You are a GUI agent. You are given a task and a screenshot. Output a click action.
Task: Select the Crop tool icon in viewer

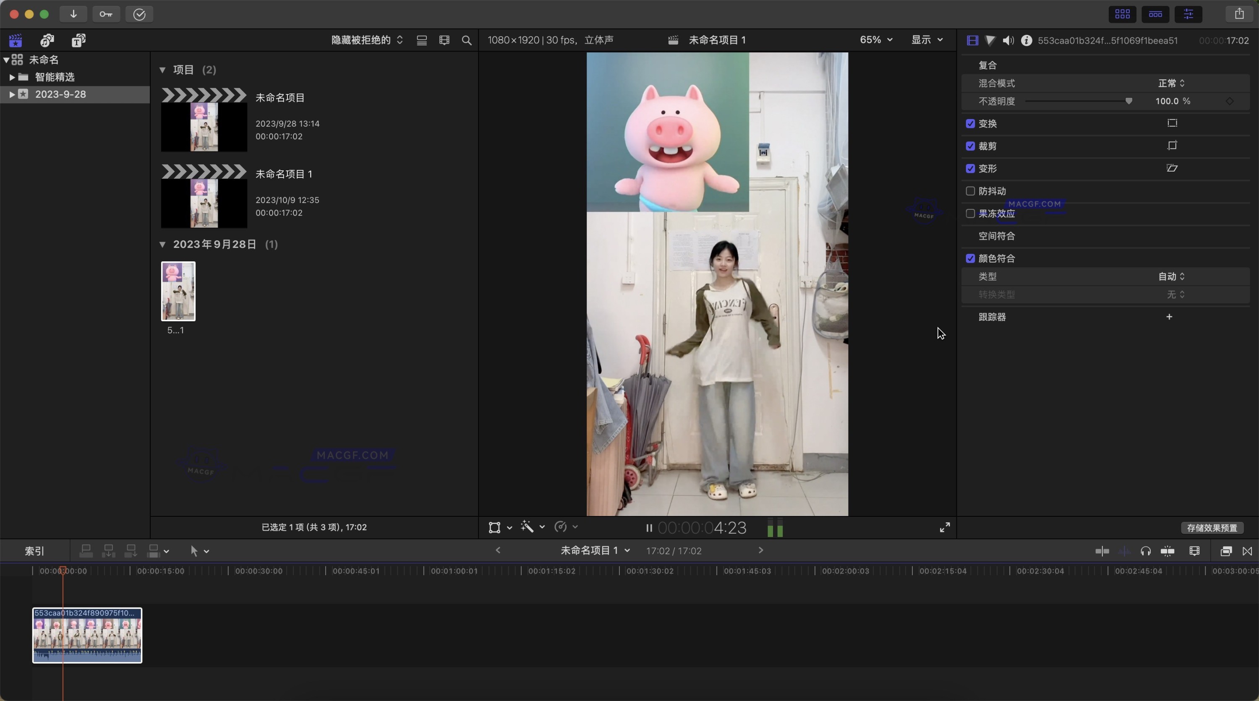click(495, 528)
